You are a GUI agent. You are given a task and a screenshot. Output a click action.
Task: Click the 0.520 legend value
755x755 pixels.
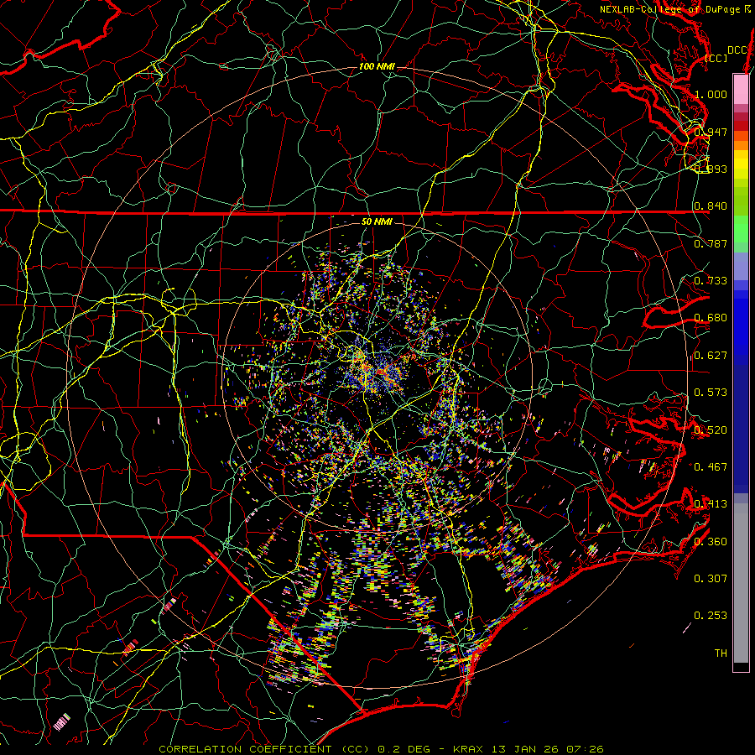(x=711, y=430)
